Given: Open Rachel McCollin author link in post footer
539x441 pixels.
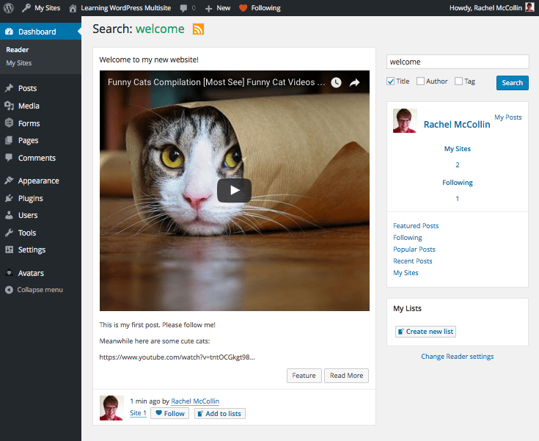Looking at the screenshot, I should (x=195, y=401).
